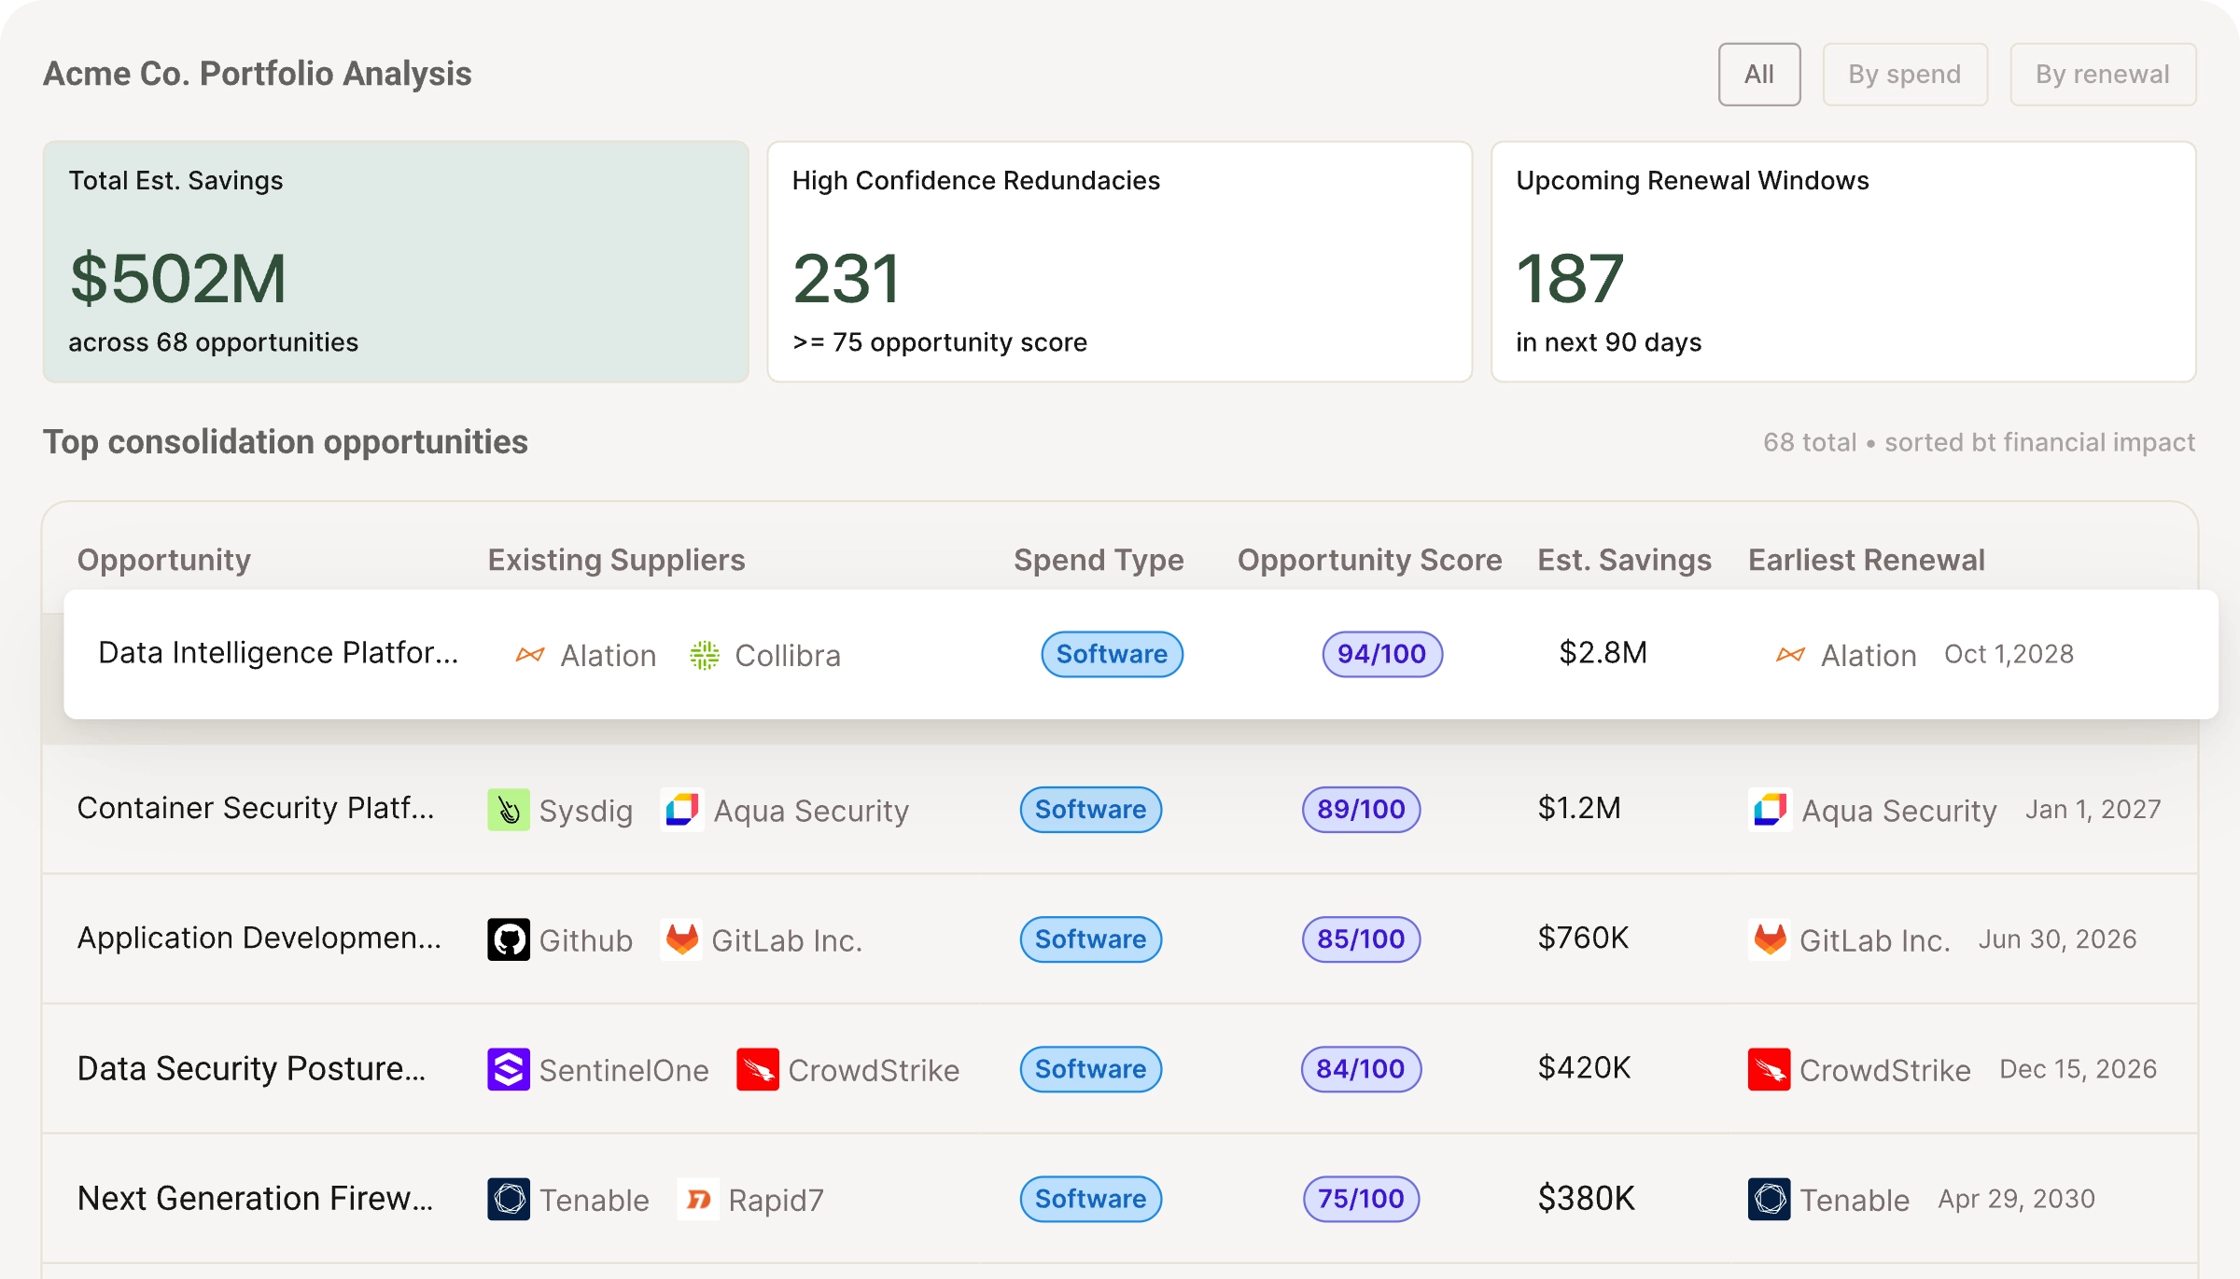Open Next Generation Firew... opportunity
This screenshot has height=1279, width=2240.
pyautogui.click(x=256, y=1198)
